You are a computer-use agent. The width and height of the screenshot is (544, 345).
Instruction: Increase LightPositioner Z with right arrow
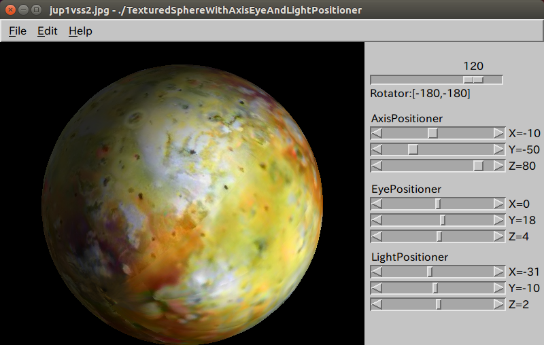pos(498,304)
